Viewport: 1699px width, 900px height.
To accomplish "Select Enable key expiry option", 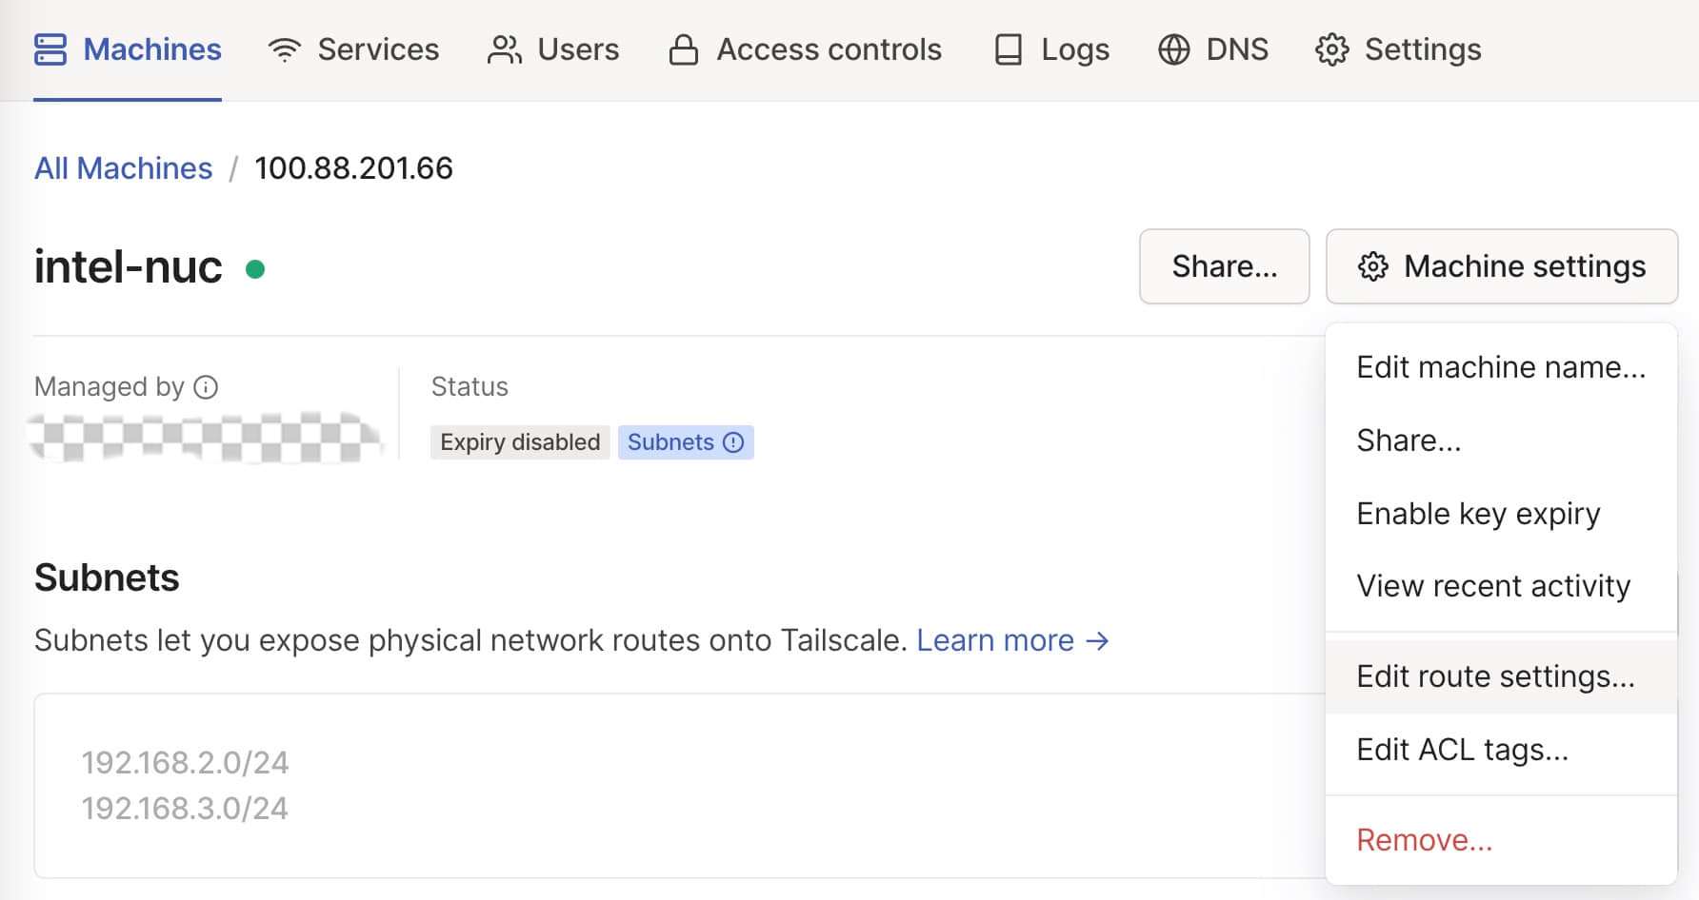I will 1500,514.
